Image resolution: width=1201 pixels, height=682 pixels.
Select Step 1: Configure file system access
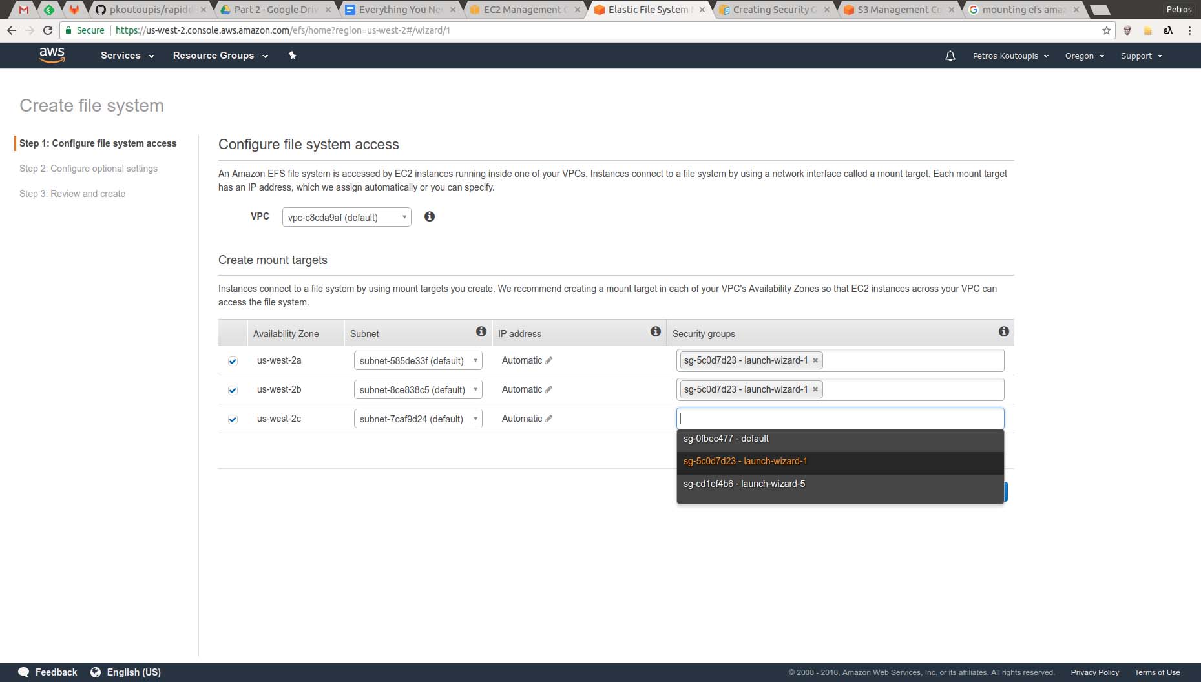tap(98, 143)
